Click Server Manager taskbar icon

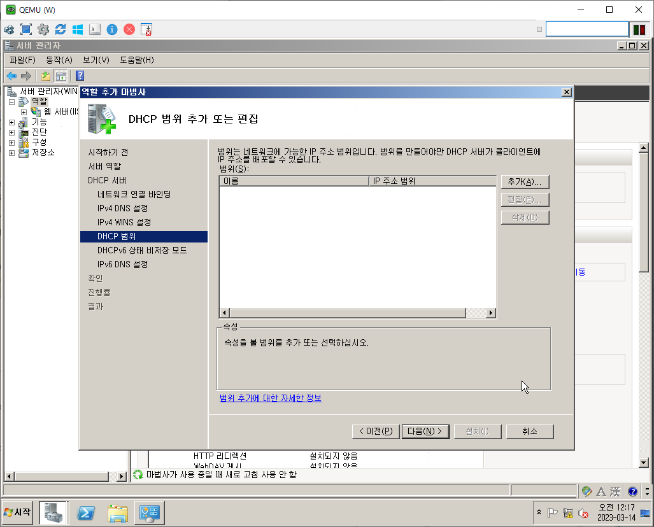click(x=53, y=512)
